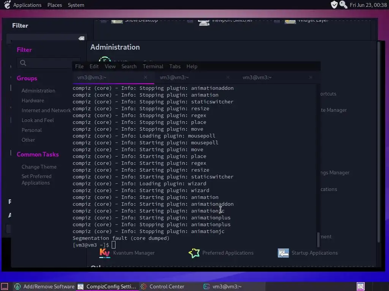Viewport: 389px width, 291px height.
Task: Click the workspace switcher icon in the bottom panel
Action: (361, 286)
